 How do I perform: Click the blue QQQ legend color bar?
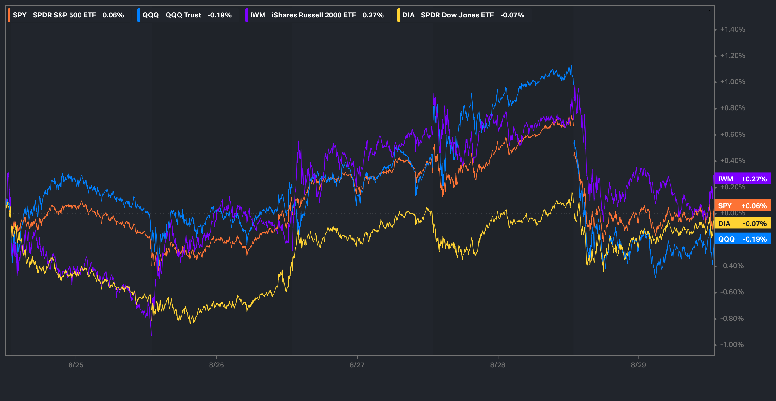point(138,15)
